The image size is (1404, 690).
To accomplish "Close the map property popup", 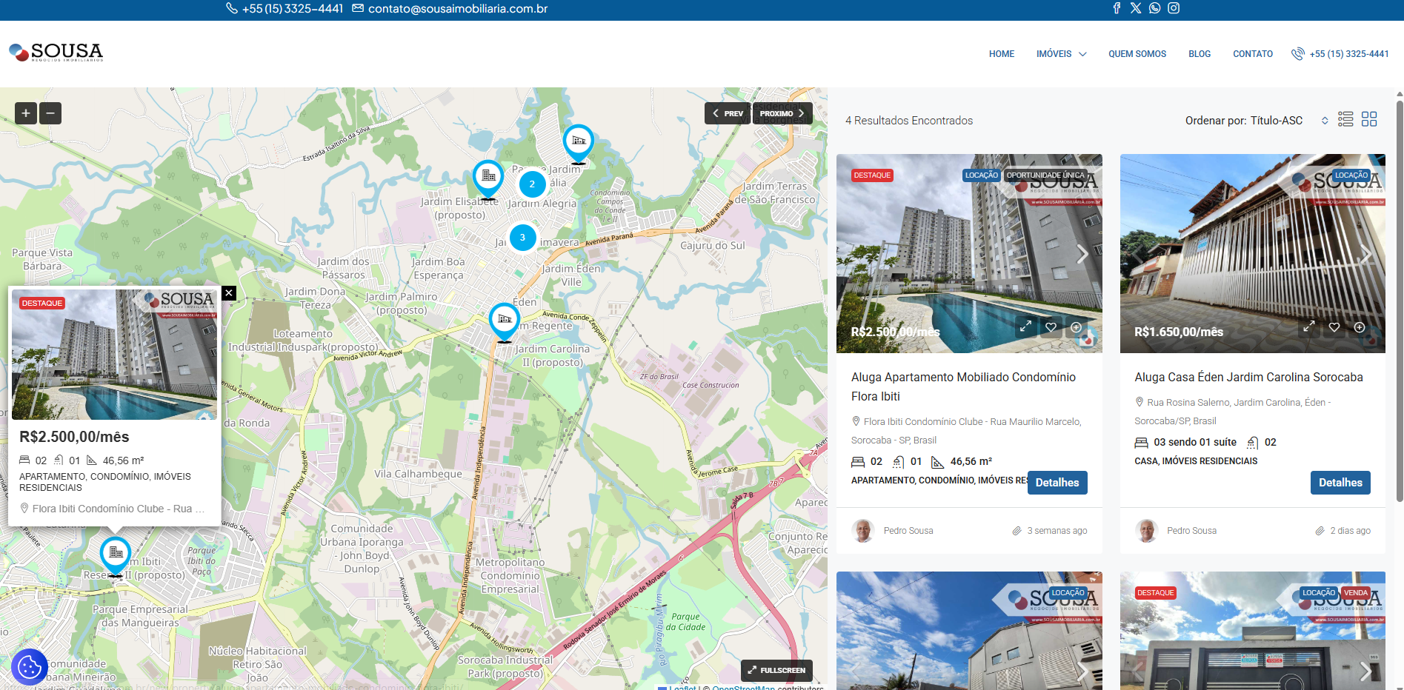I will tap(229, 293).
